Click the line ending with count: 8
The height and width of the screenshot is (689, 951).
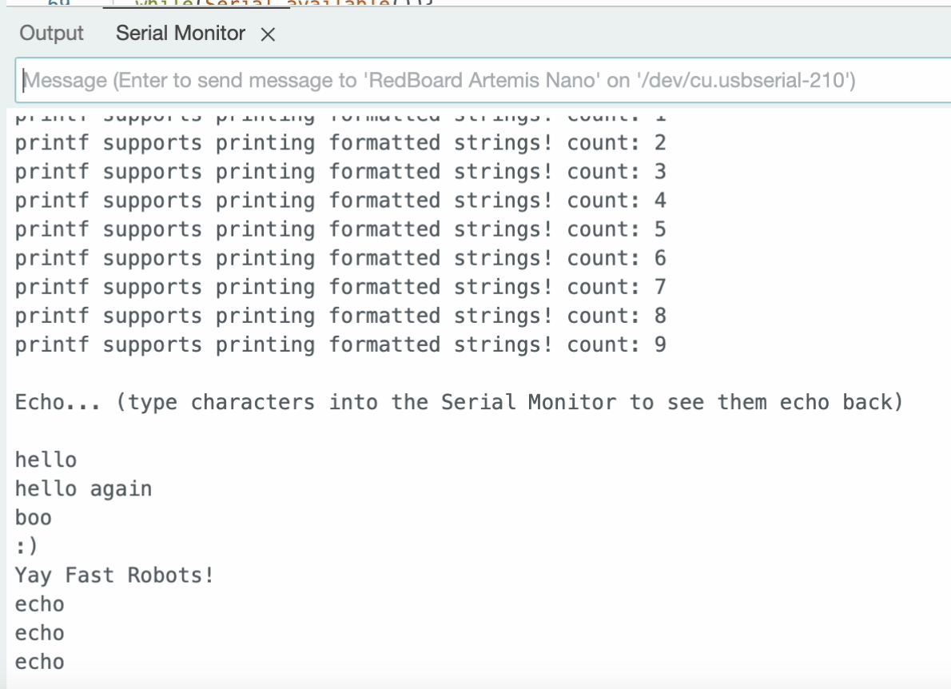pyautogui.click(x=340, y=316)
